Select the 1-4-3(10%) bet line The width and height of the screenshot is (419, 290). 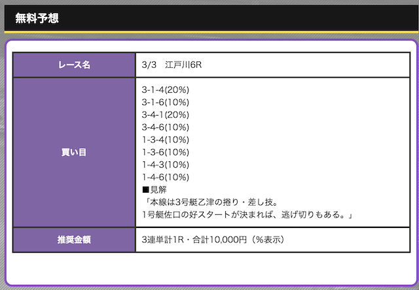coord(165,165)
